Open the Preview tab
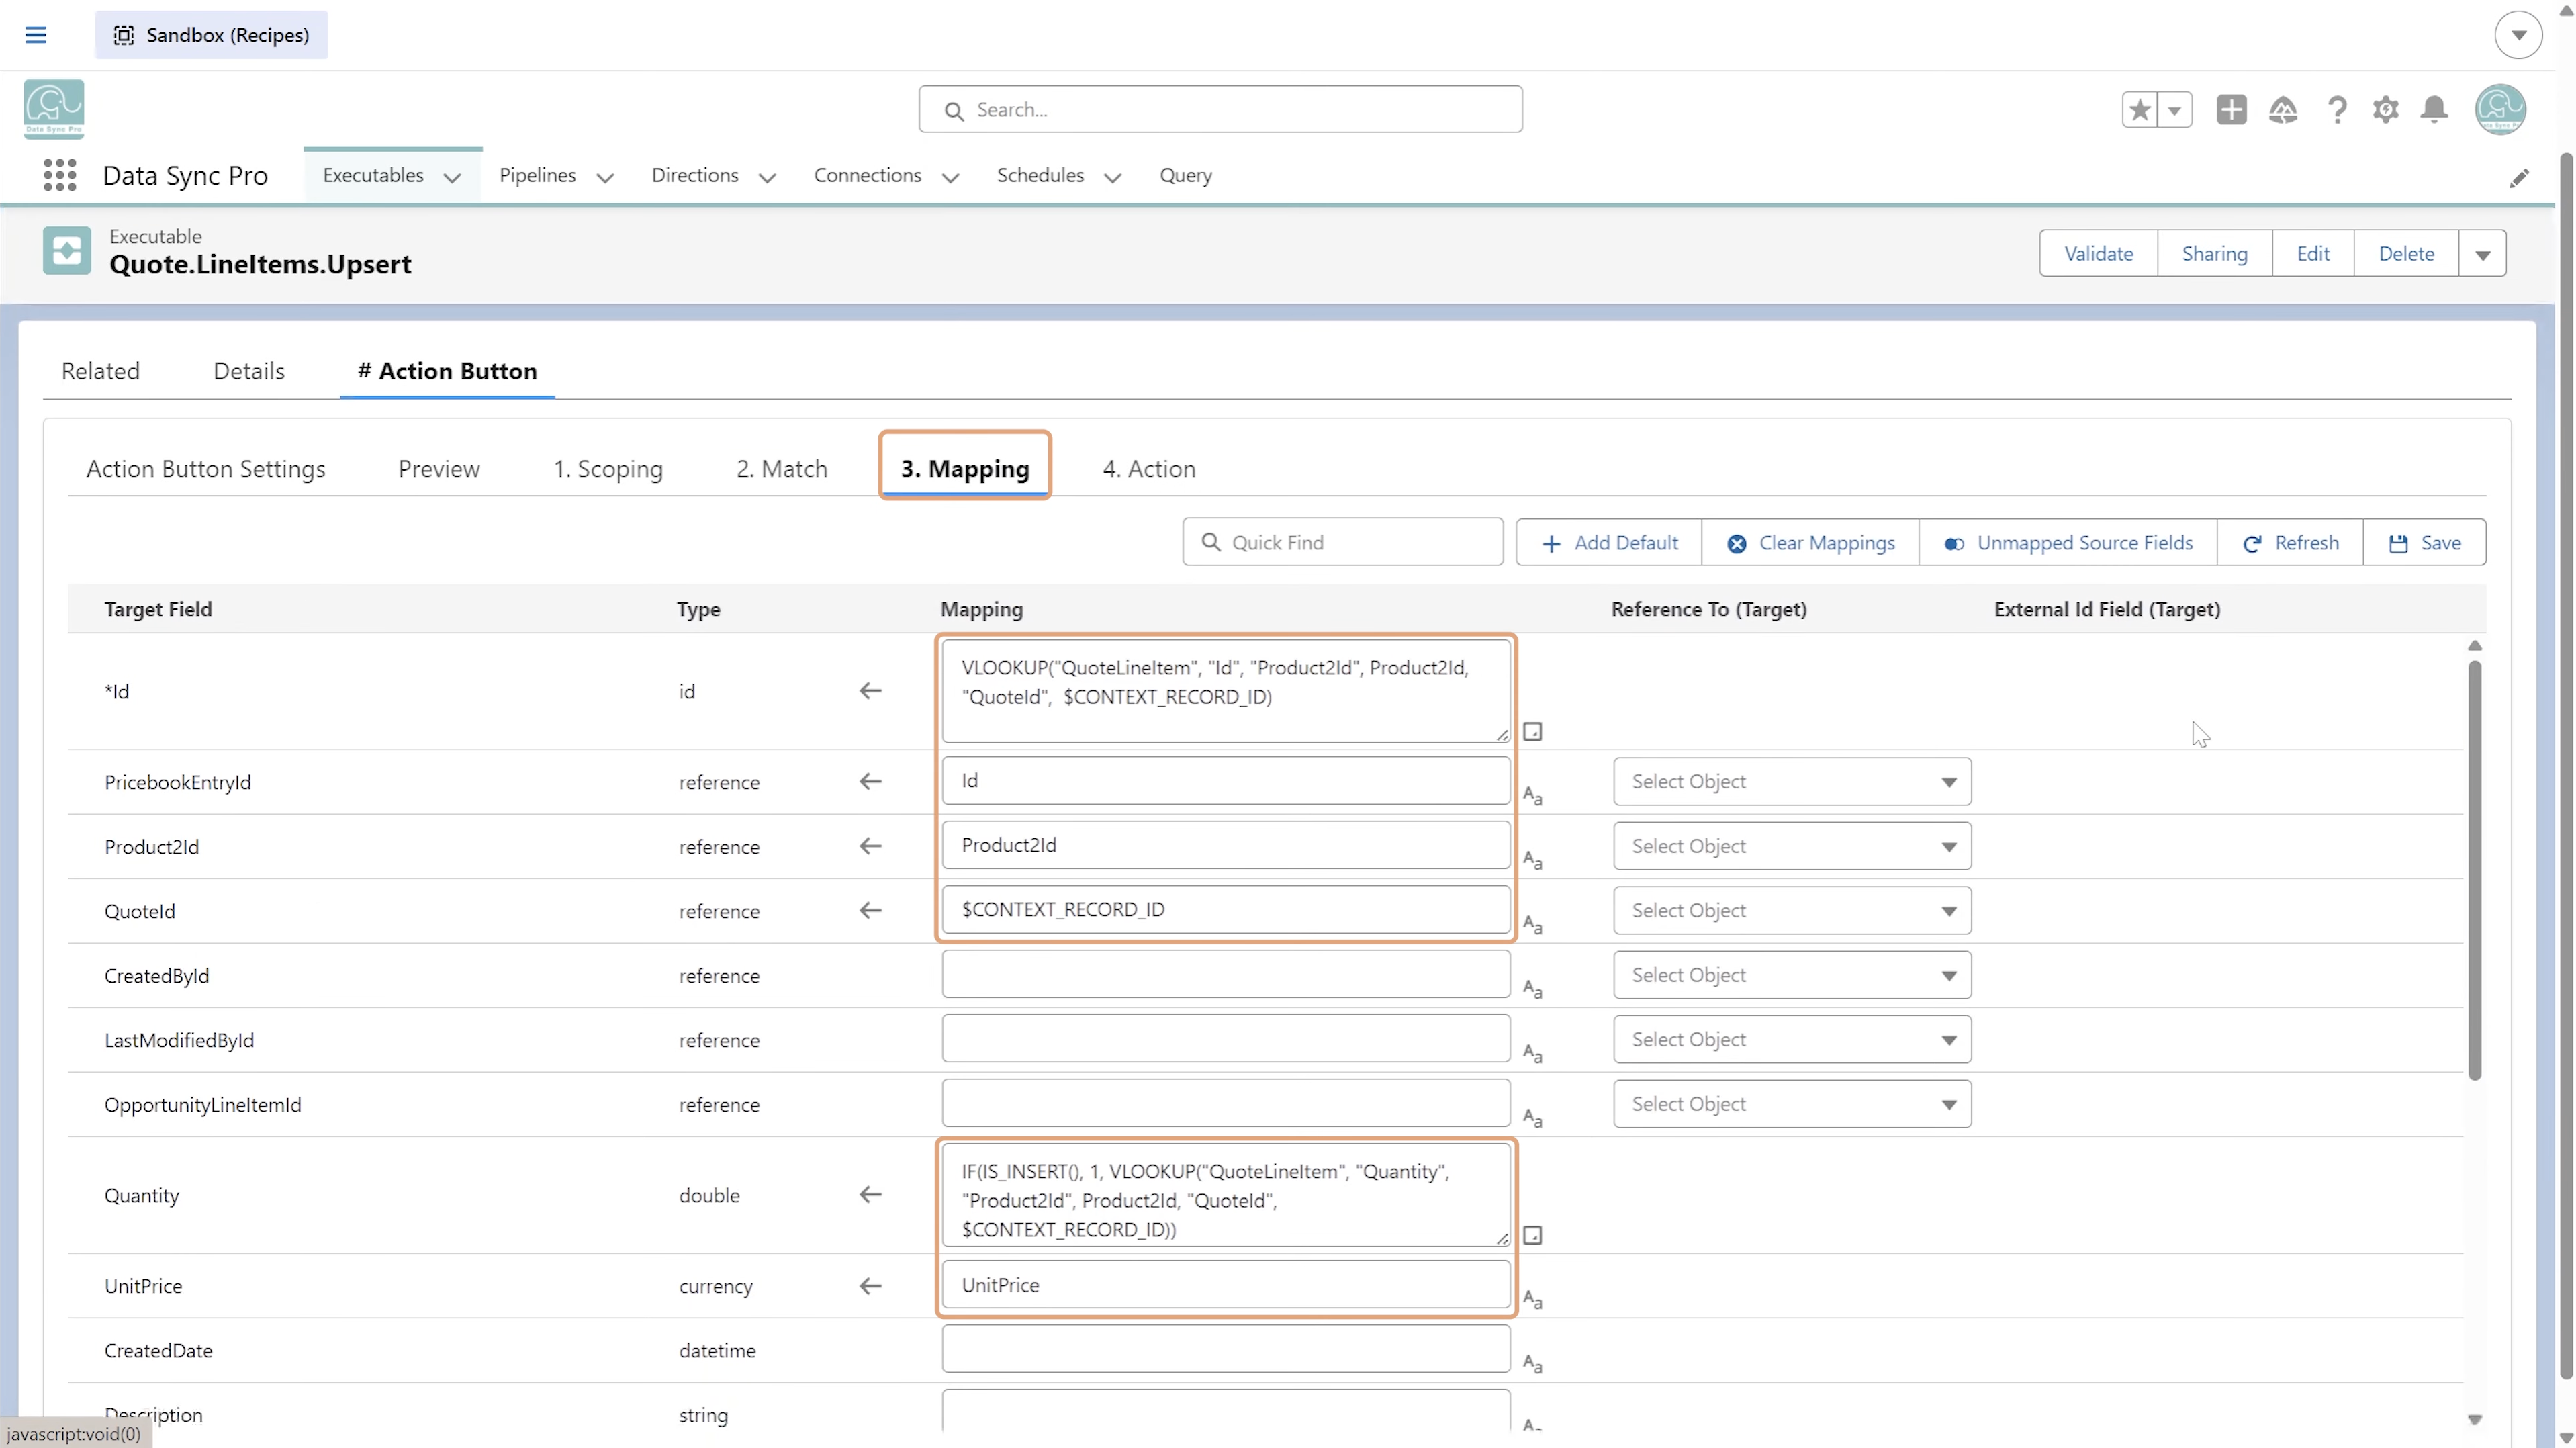The width and height of the screenshot is (2576, 1448). tap(439, 469)
